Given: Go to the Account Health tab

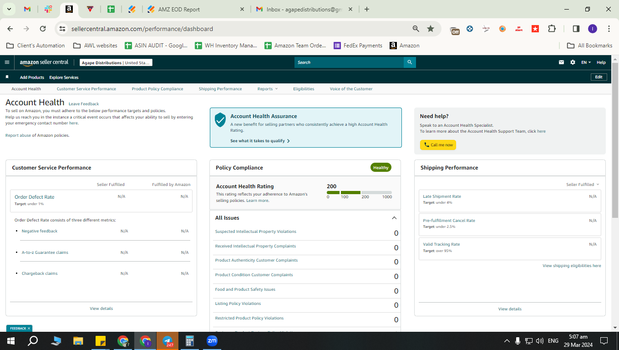Looking at the screenshot, I should 26,89.
